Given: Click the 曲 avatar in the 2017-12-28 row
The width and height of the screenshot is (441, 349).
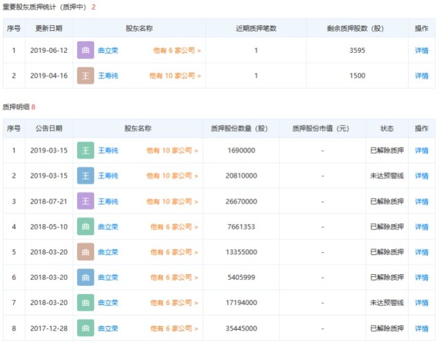Looking at the screenshot, I should [x=85, y=328].
